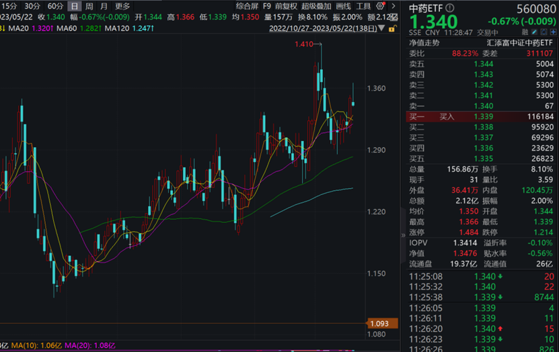559x352 pixels.
Task: Click the MA120 indicator label
Action: pos(117,28)
